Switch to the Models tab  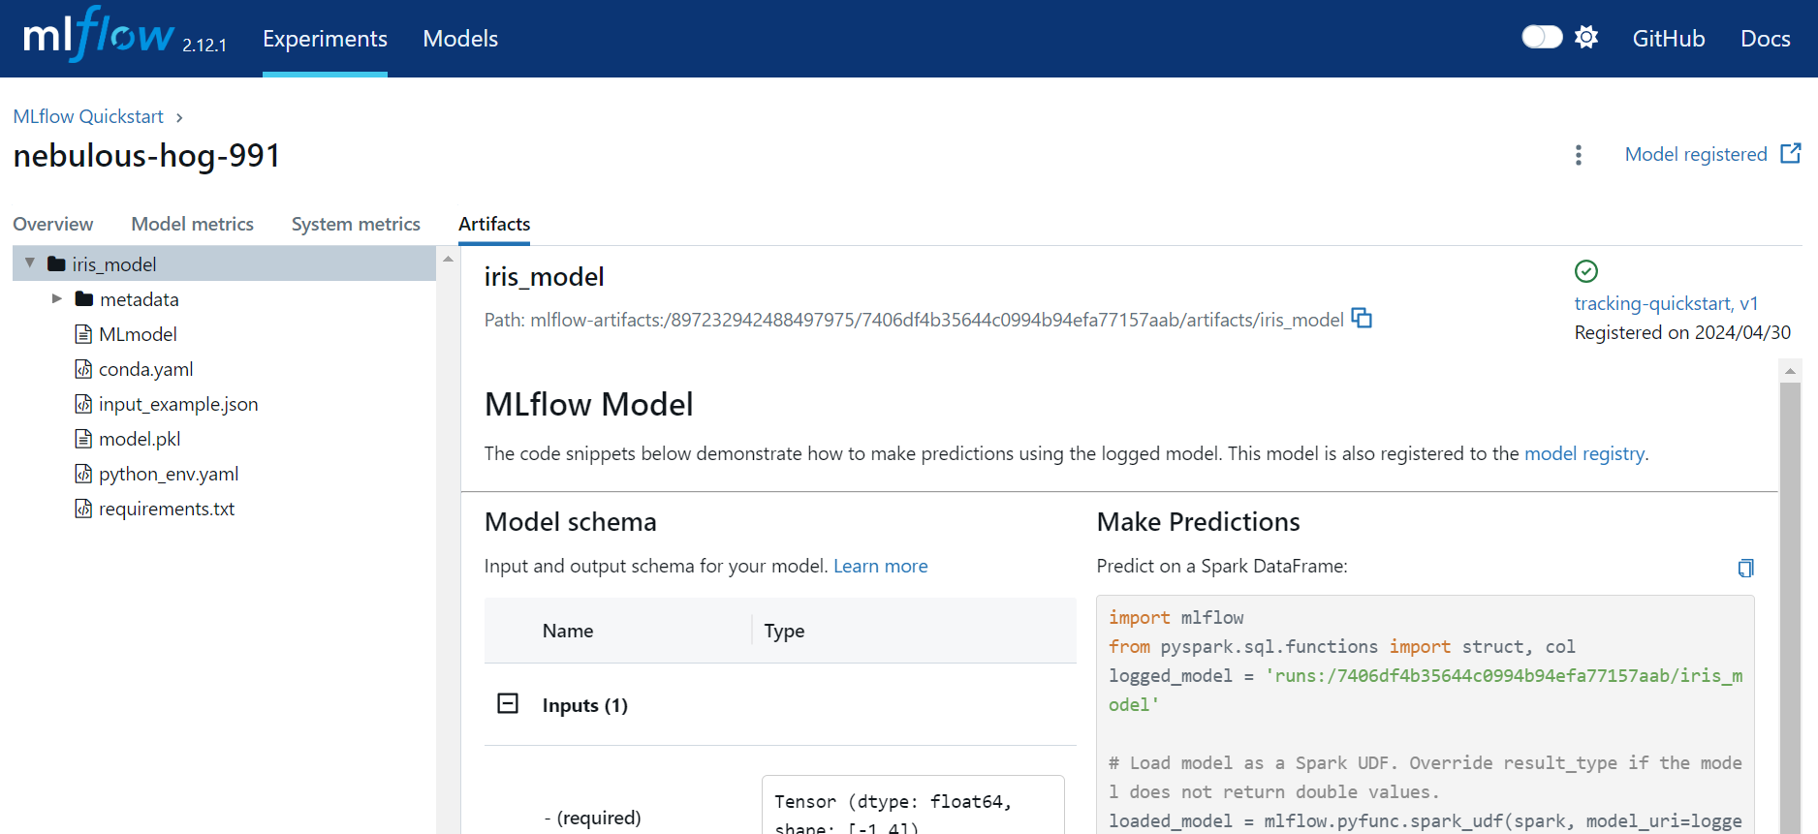point(460,39)
